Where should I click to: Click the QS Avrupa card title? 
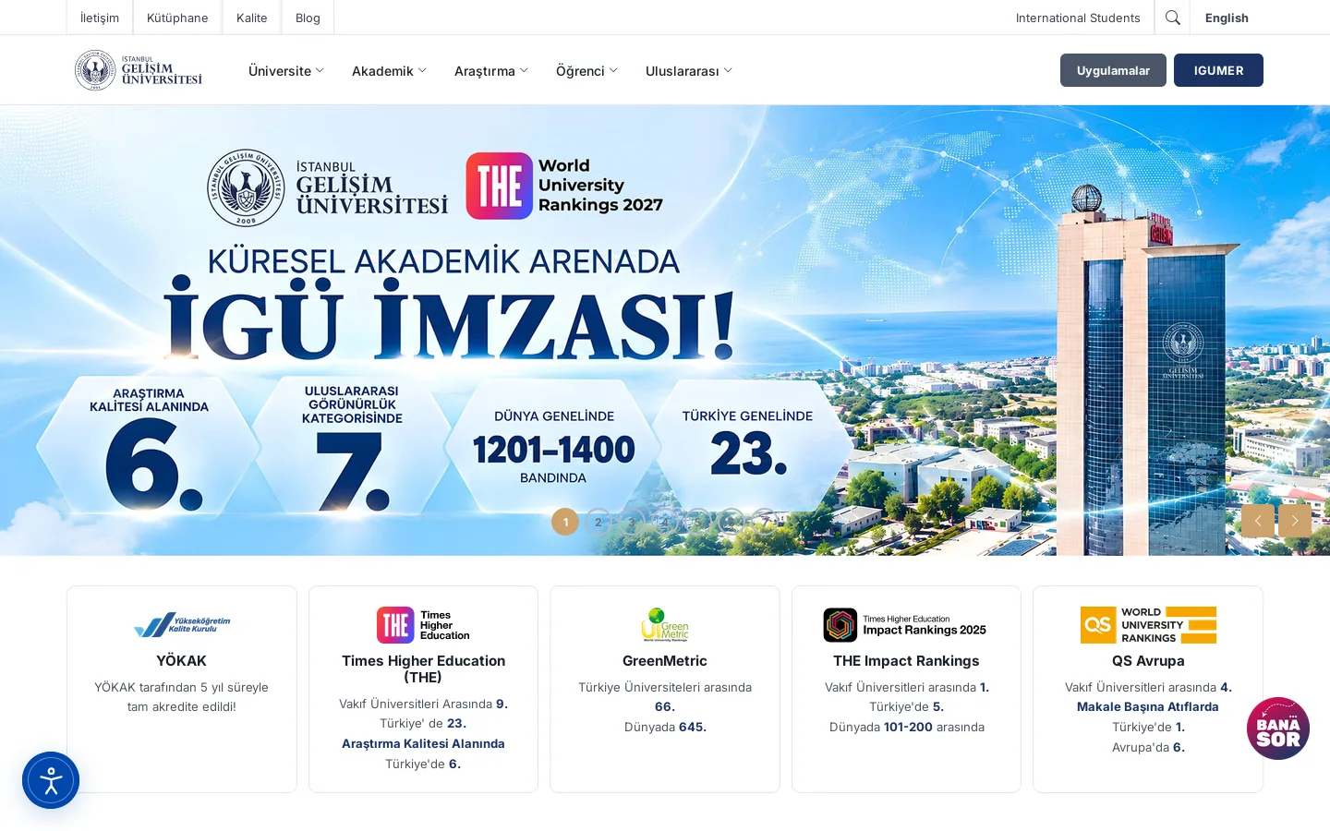[1148, 660]
